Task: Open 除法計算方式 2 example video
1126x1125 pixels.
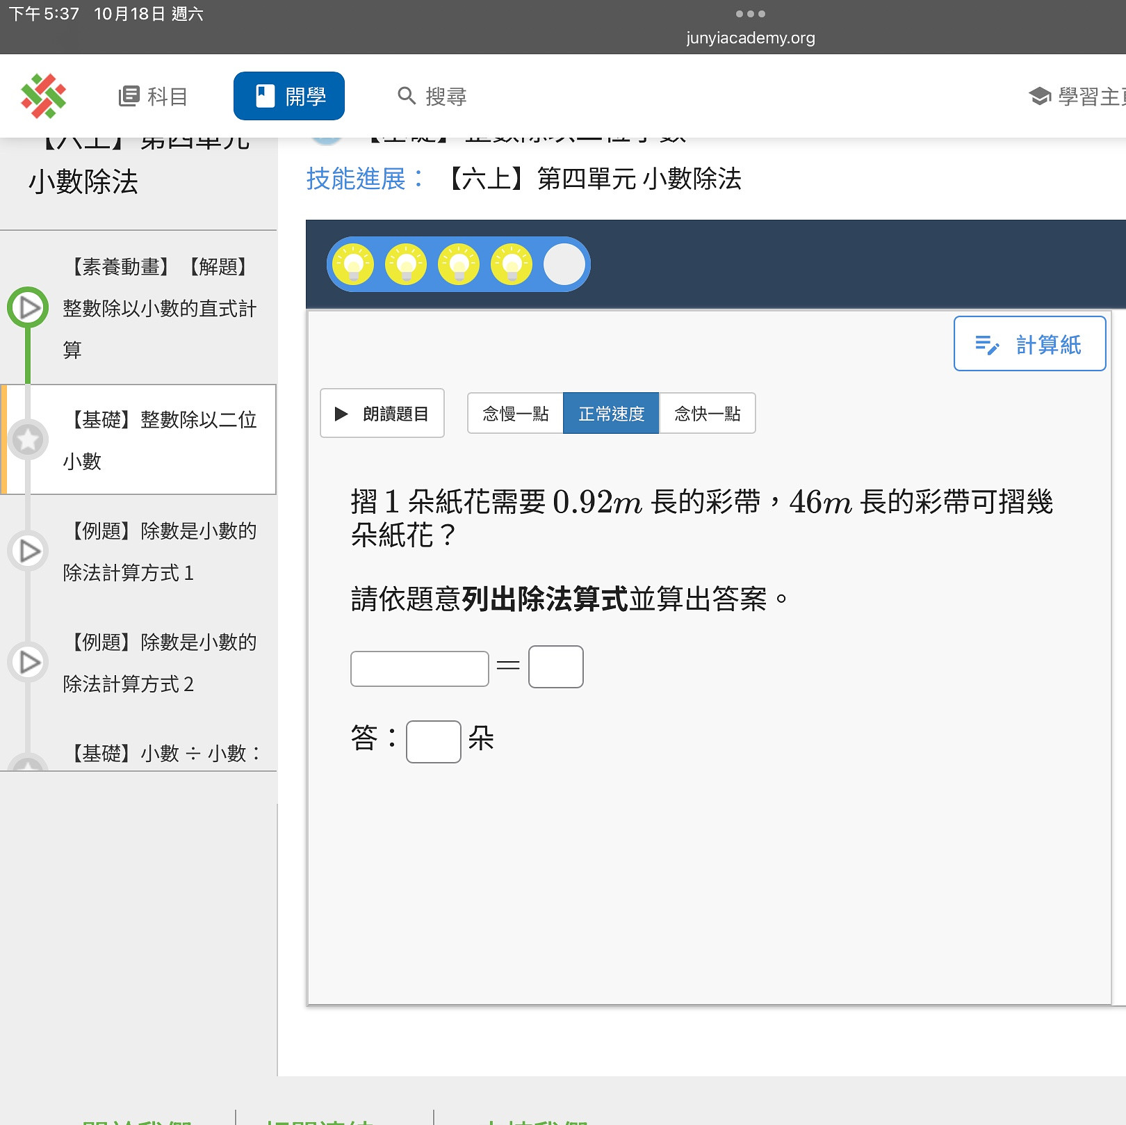Action: 28,662
